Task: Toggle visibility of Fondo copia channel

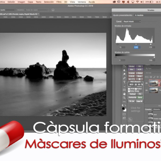Action: pos(146,119)
